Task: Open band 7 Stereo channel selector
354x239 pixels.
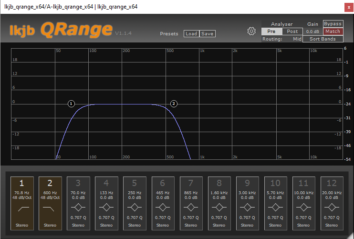Action: pyautogui.click(x=191, y=225)
